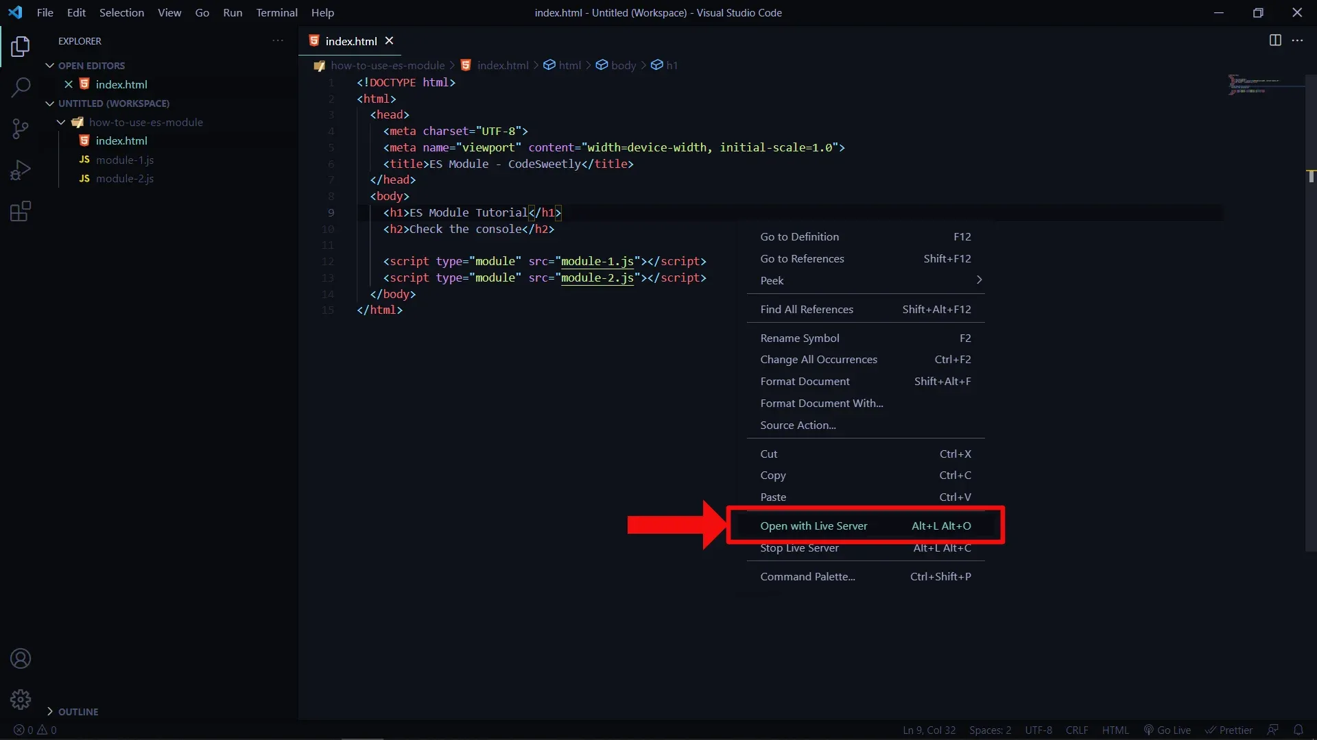The height and width of the screenshot is (740, 1317).
Task: Open notifications via the status bar bell
Action: (1300, 730)
